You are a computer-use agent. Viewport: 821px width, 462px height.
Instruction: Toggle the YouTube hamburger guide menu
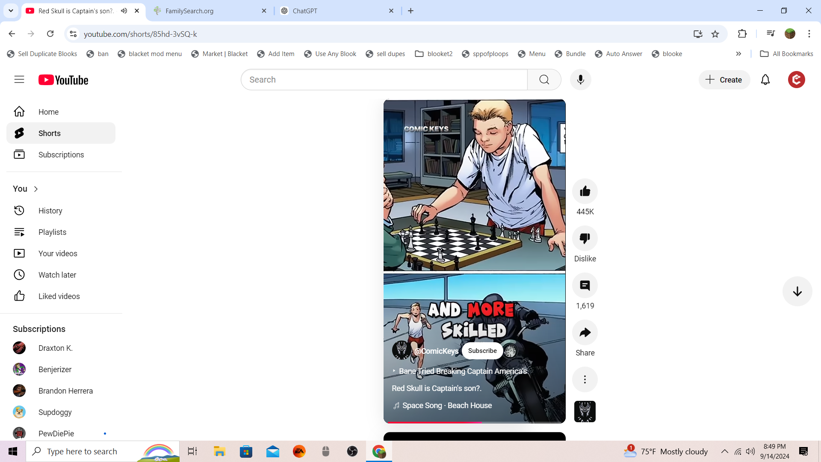19,80
